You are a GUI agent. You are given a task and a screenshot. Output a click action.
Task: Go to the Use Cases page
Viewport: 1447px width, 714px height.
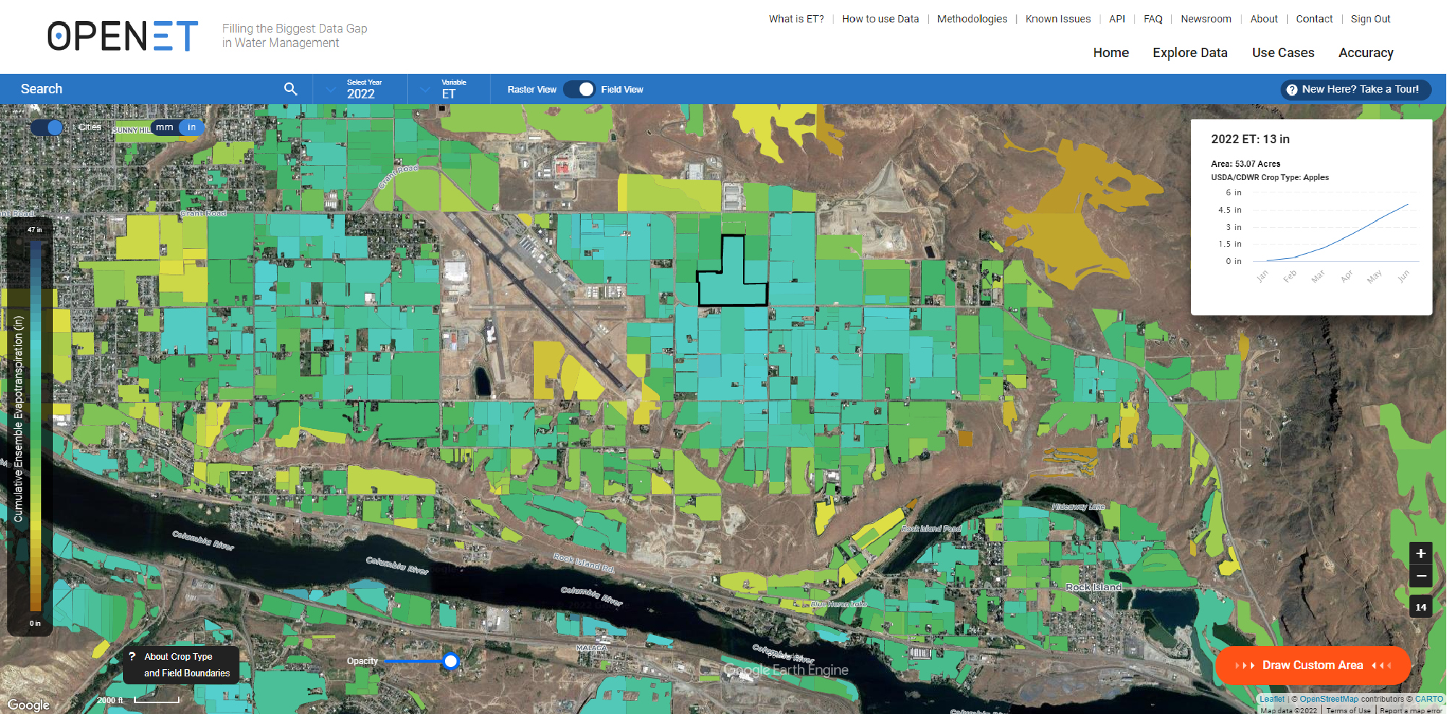1283,53
